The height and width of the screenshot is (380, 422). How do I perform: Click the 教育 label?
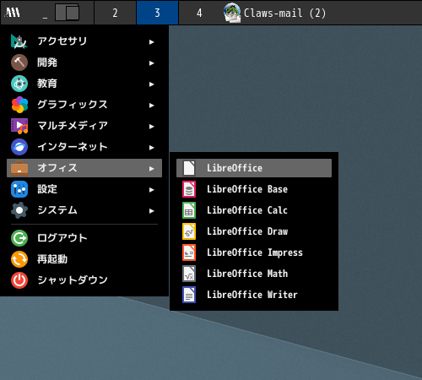(47, 84)
